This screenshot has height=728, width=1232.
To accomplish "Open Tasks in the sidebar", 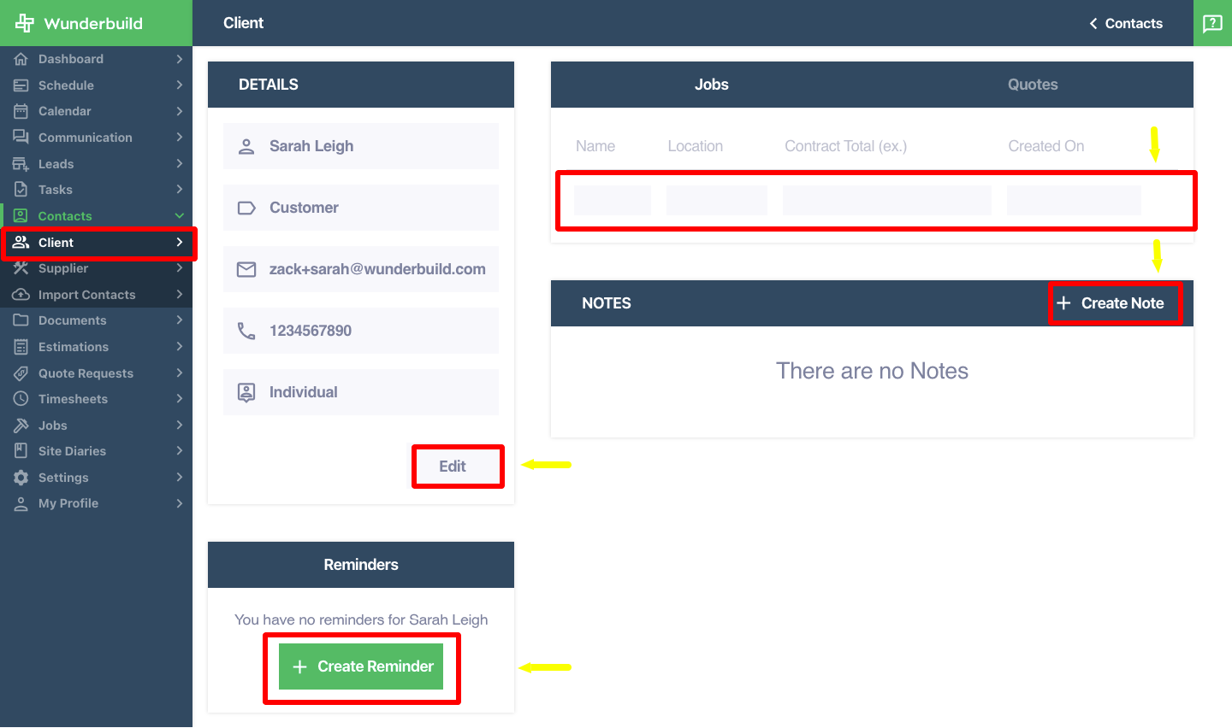I will tap(96, 190).
